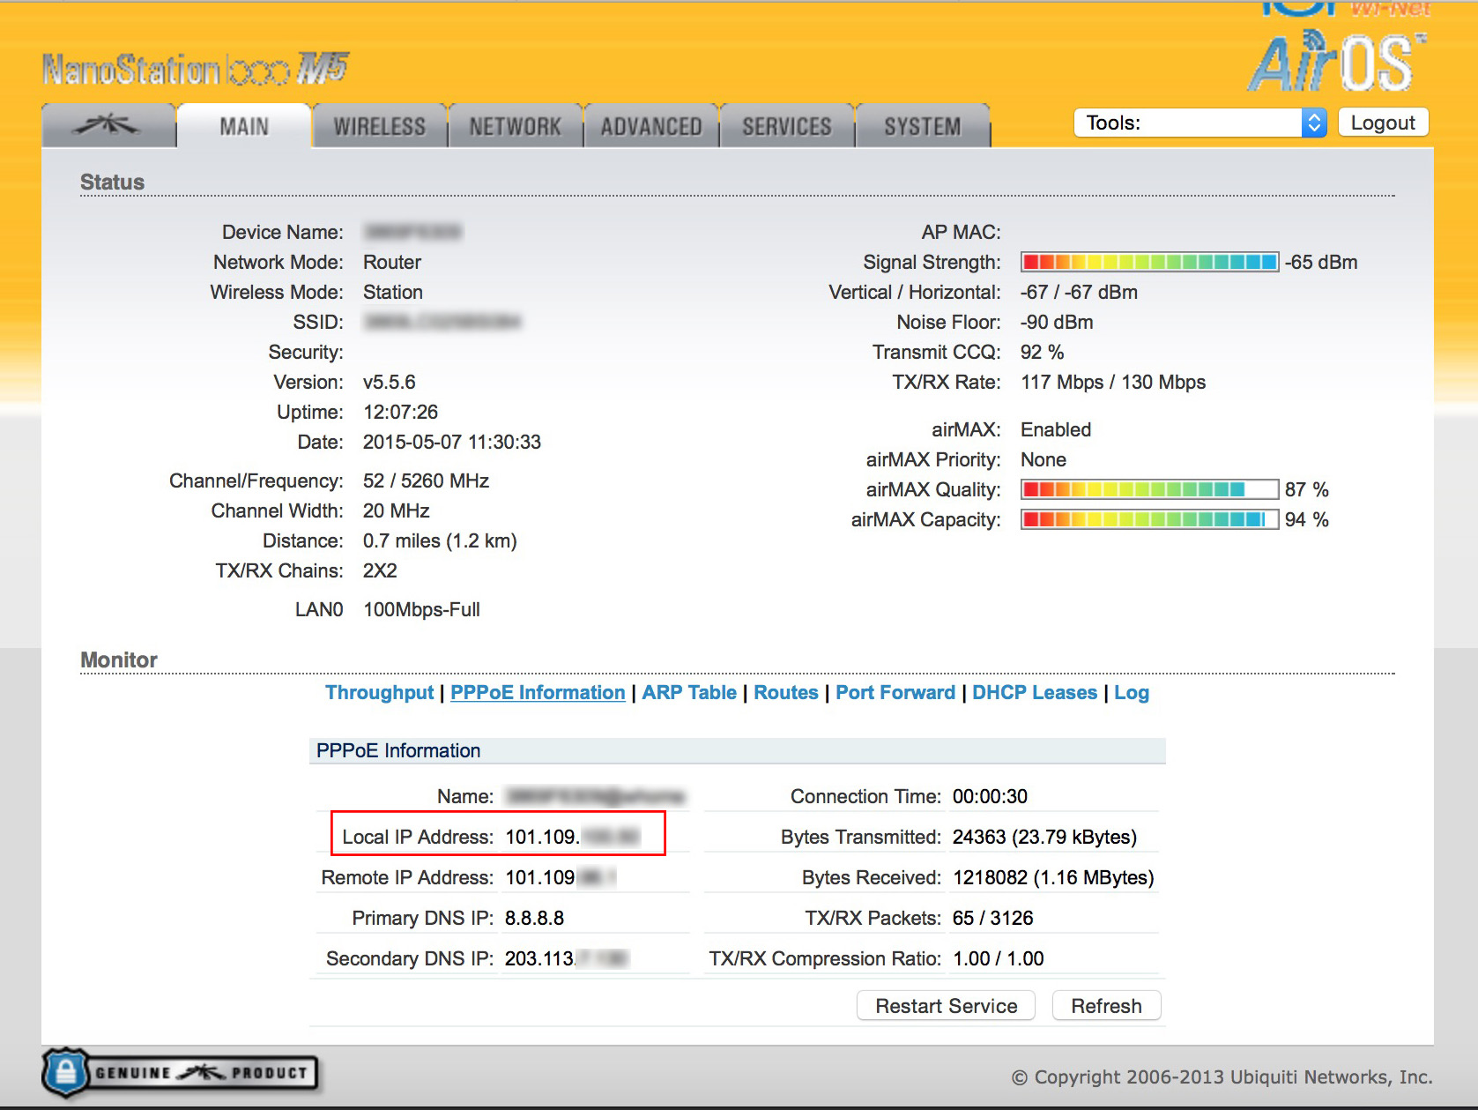Click the Wireless Mode value Station
The image size is (1478, 1110).
pos(393,292)
